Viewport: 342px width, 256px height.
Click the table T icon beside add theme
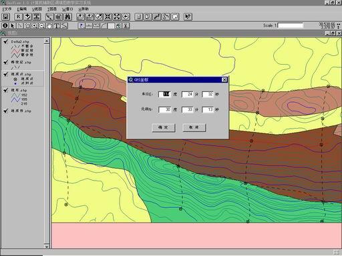pyautogui.click(x=37, y=17)
